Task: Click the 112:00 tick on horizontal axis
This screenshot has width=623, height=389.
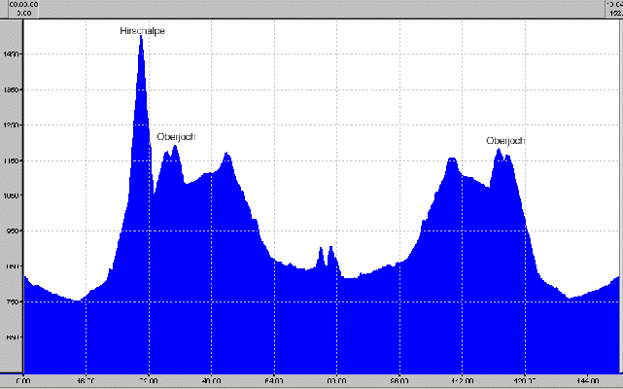Action: [462, 381]
